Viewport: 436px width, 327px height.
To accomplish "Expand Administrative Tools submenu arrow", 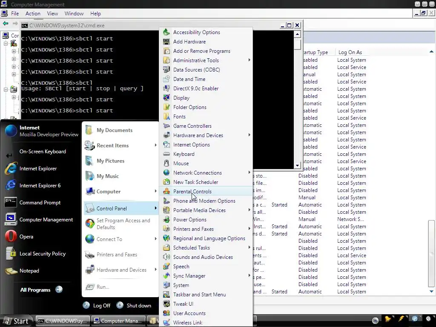I will tap(249, 60).
